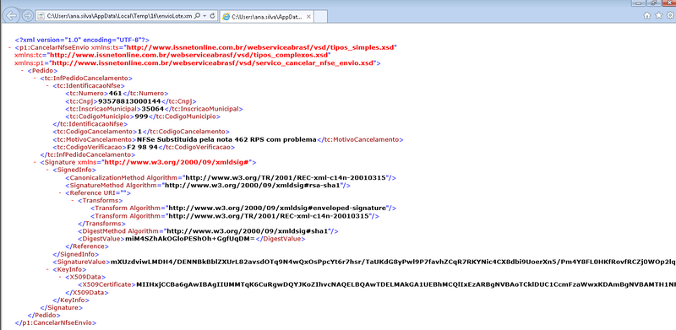The height and width of the screenshot is (330, 676).
Task: Collapse the Reference URI node
Action: click(x=60, y=193)
